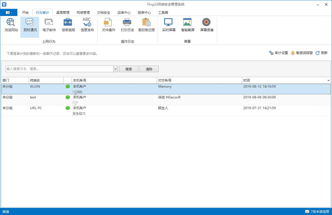Click the 搜索 search button

129,69
